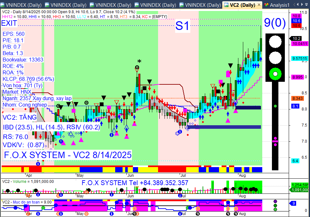Select the EPS: 560 value
310x217 pixels.
pos(14,34)
